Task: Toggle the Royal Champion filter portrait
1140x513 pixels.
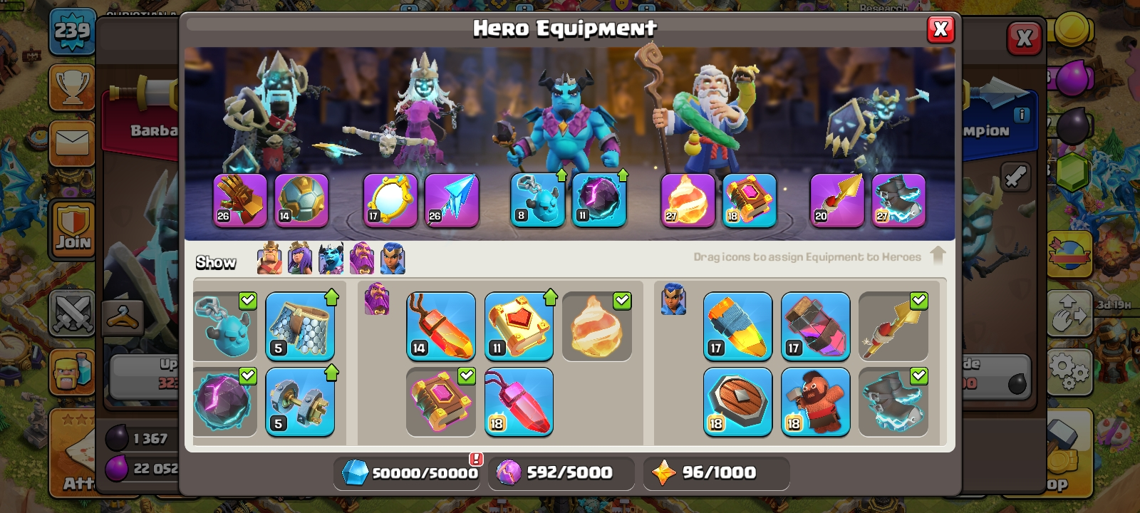Action: [x=393, y=259]
